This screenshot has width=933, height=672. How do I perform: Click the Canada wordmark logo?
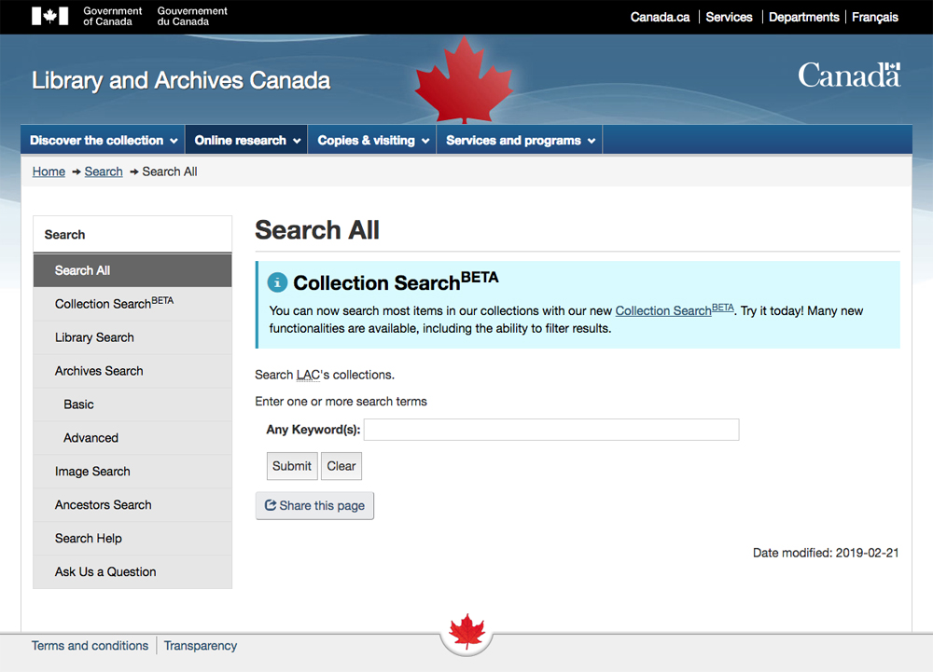(849, 75)
